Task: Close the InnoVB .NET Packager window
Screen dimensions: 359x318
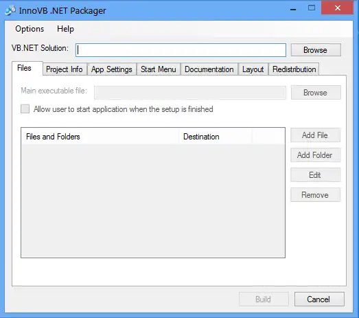Action: pyautogui.click(x=337, y=8)
